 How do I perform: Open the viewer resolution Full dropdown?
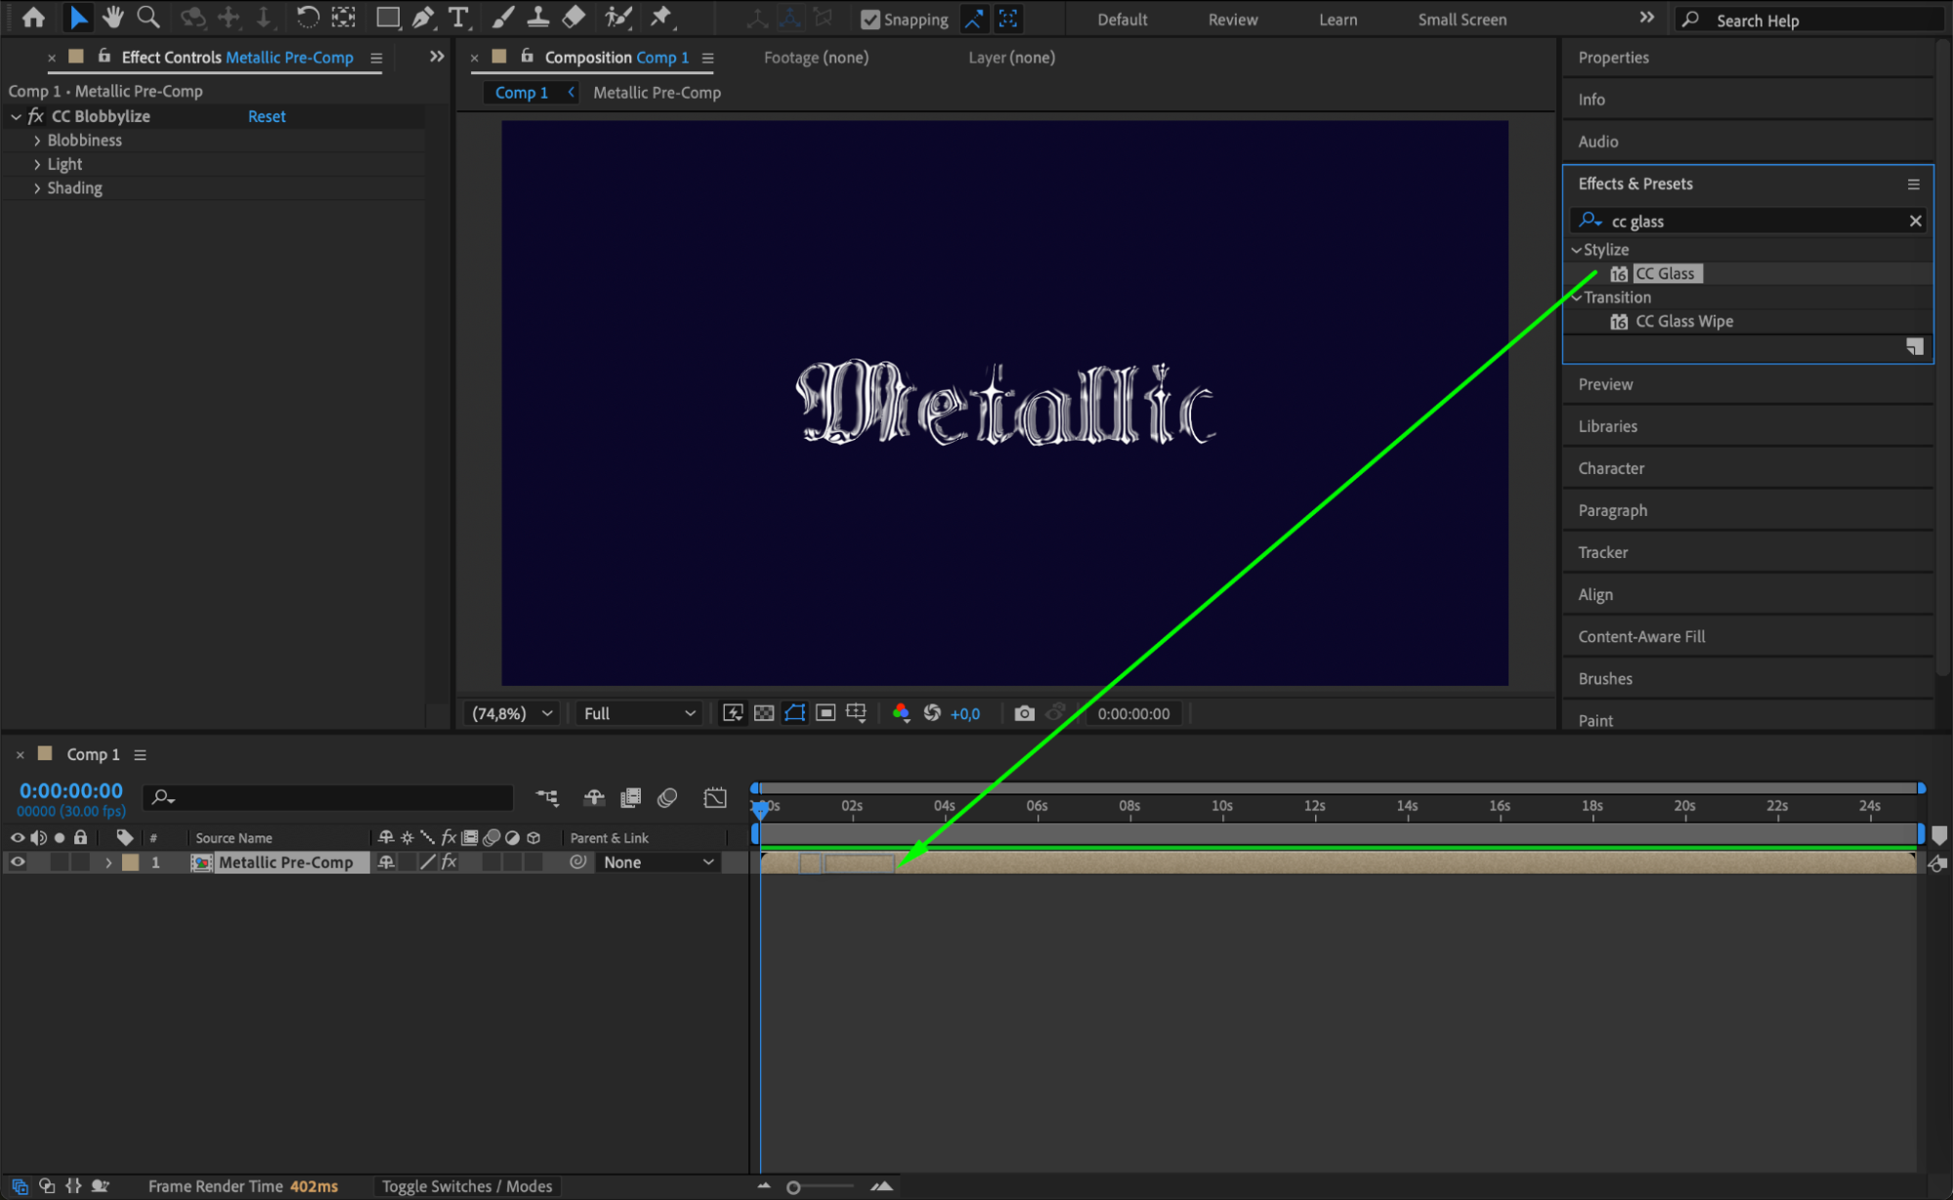640,713
